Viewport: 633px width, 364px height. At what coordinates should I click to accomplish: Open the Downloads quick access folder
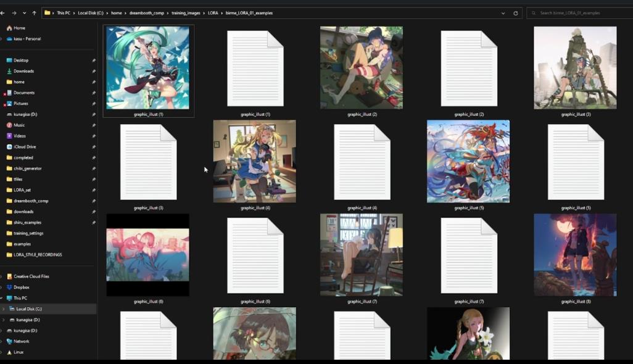click(x=23, y=71)
